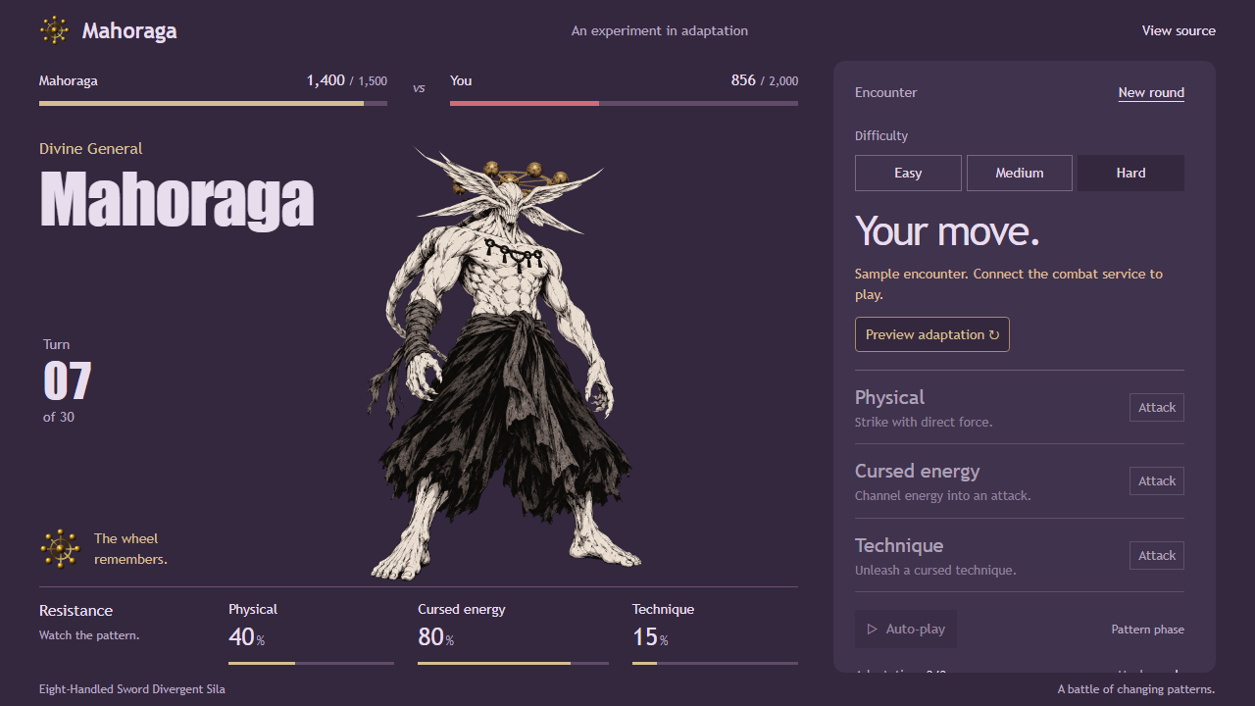Click Mahoraga's HP value '1,400'

[x=326, y=80]
